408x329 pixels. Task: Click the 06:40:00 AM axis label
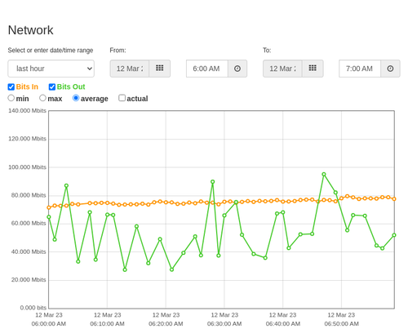point(283,324)
